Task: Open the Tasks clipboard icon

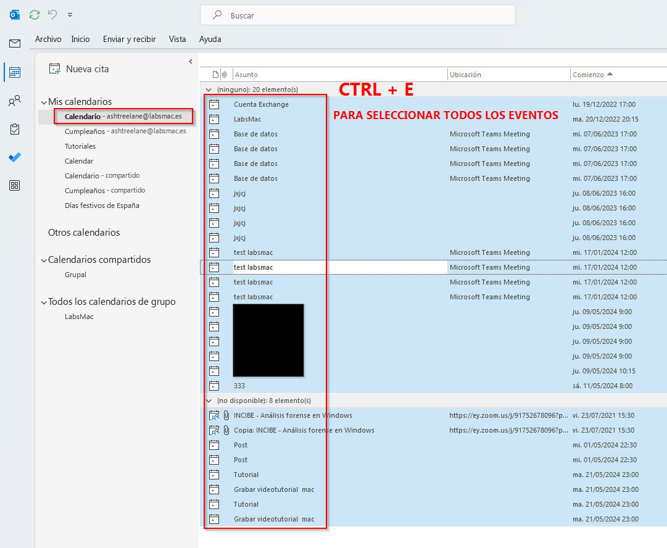Action: tap(15, 129)
